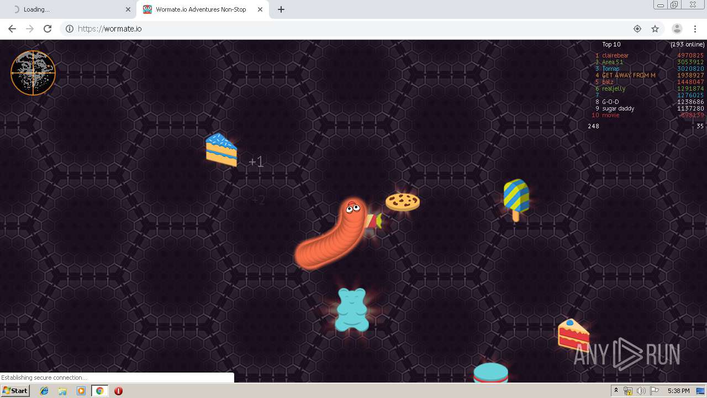Click leaderboard entry movie
Screen dimensions: 707x398
point(611,115)
